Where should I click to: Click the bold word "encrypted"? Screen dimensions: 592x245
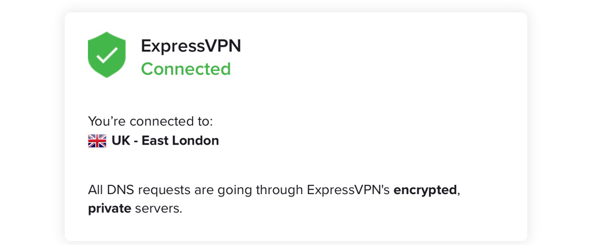click(425, 190)
